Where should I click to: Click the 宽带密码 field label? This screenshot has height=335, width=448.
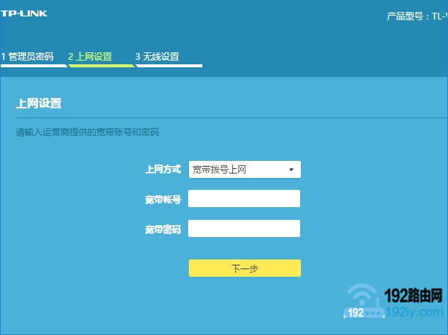pos(163,229)
